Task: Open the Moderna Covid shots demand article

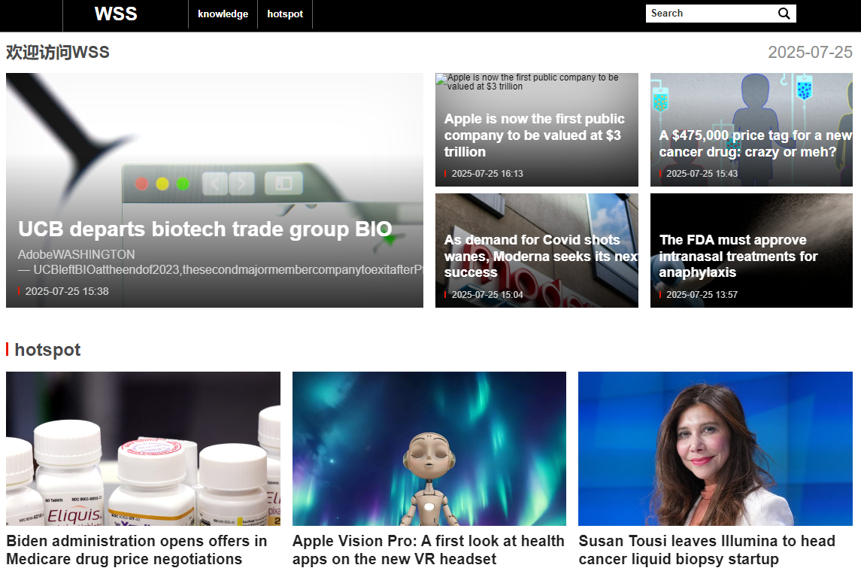Action: [541, 256]
